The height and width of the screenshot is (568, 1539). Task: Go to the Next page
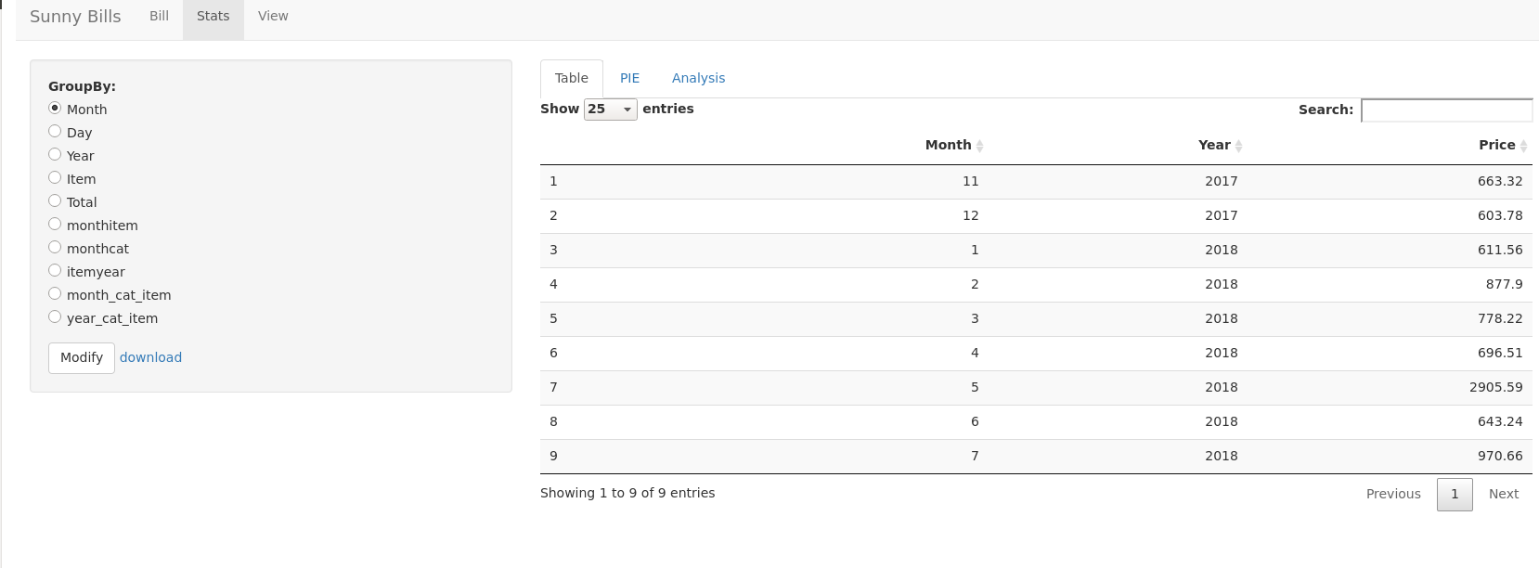pos(1504,495)
